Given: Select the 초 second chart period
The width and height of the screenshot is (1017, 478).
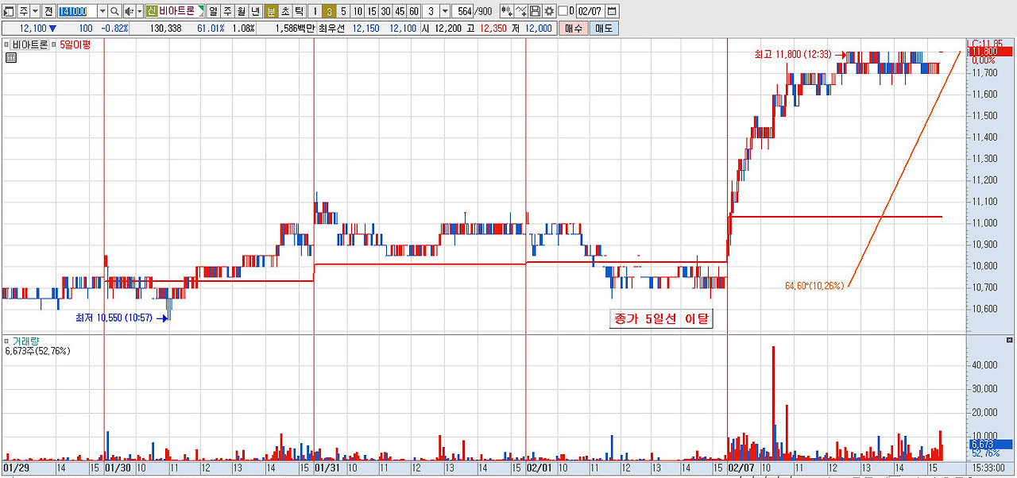Looking at the screenshot, I should click(285, 11).
